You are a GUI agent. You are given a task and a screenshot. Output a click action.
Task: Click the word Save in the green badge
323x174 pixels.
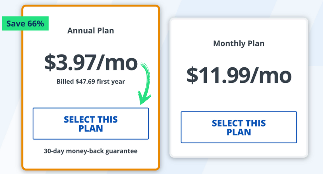[x=16, y=24]
